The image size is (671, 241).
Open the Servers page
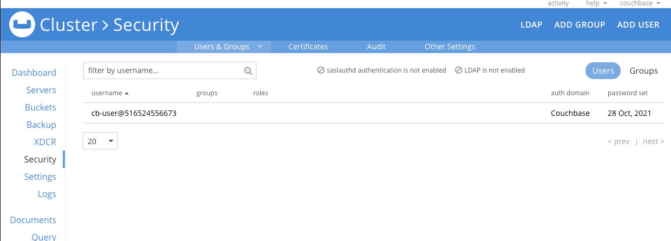pos(41,90)
